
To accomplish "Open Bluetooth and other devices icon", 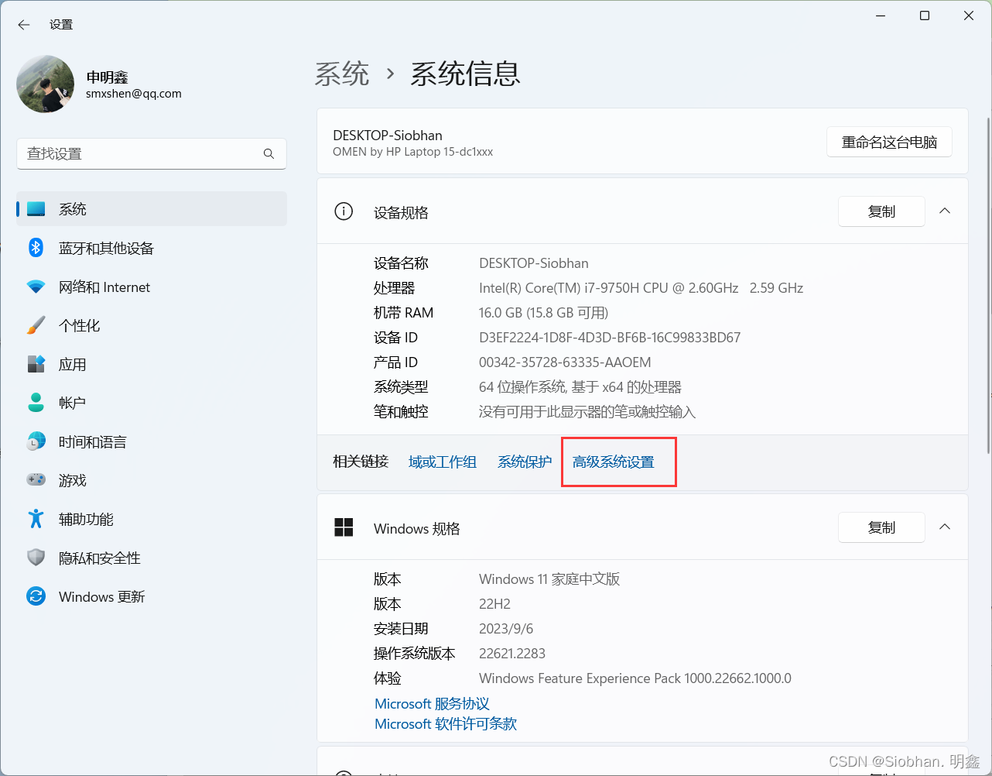I will 36,248.
